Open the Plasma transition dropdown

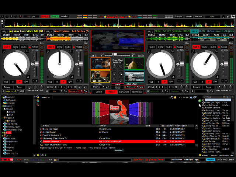(x=103, y=87)
